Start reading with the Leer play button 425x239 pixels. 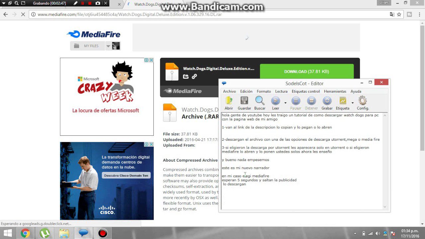click(x=276, y=103)
